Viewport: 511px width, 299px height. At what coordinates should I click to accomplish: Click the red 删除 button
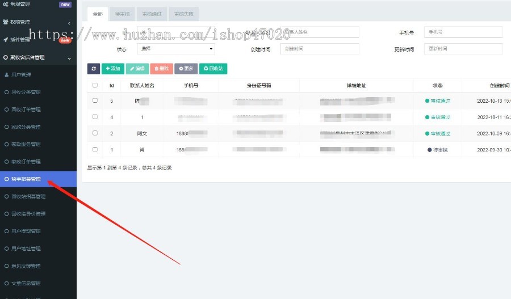click(x=162, y=69)
